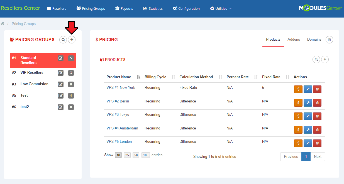This screenshot has height=184, width=344.
Task: Edit the Low Commision group
Action: pos(60,84)
